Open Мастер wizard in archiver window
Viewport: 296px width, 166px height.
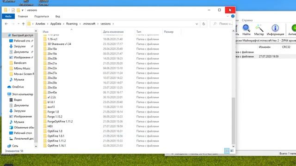[259, 30]
